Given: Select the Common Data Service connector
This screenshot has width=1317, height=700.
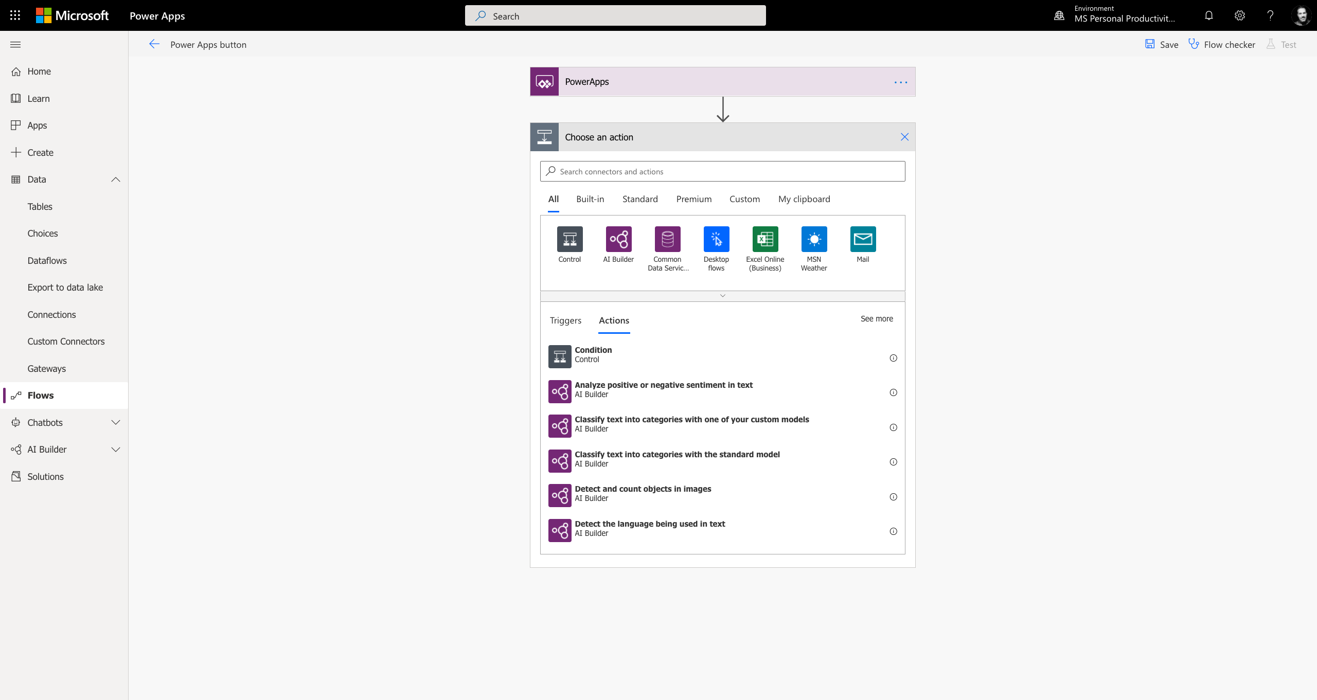Looking at the screenshot, I should (667, 239).
